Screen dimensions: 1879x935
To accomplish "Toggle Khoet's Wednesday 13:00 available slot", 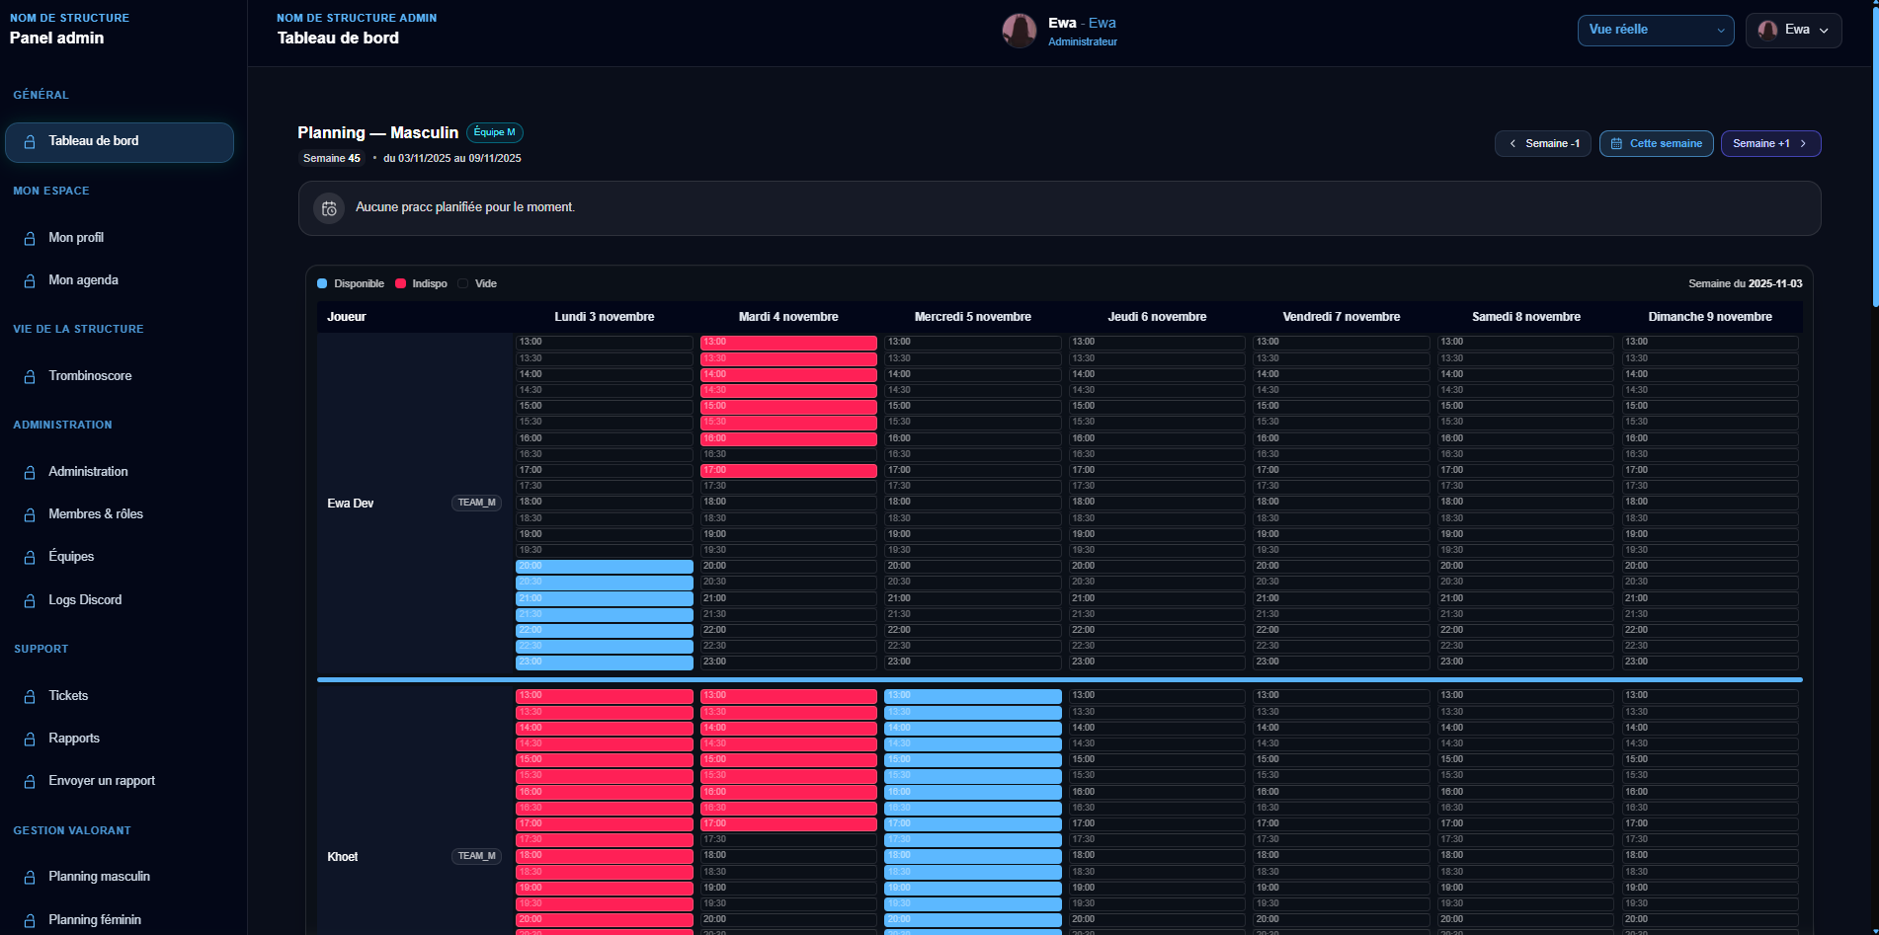I will [972, 696].
